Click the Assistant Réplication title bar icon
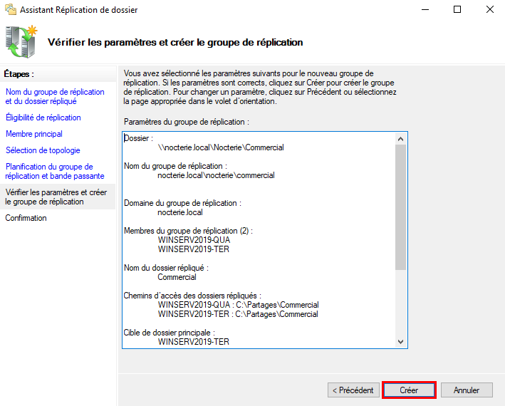 pyautogui.click(x=10, y=10)
